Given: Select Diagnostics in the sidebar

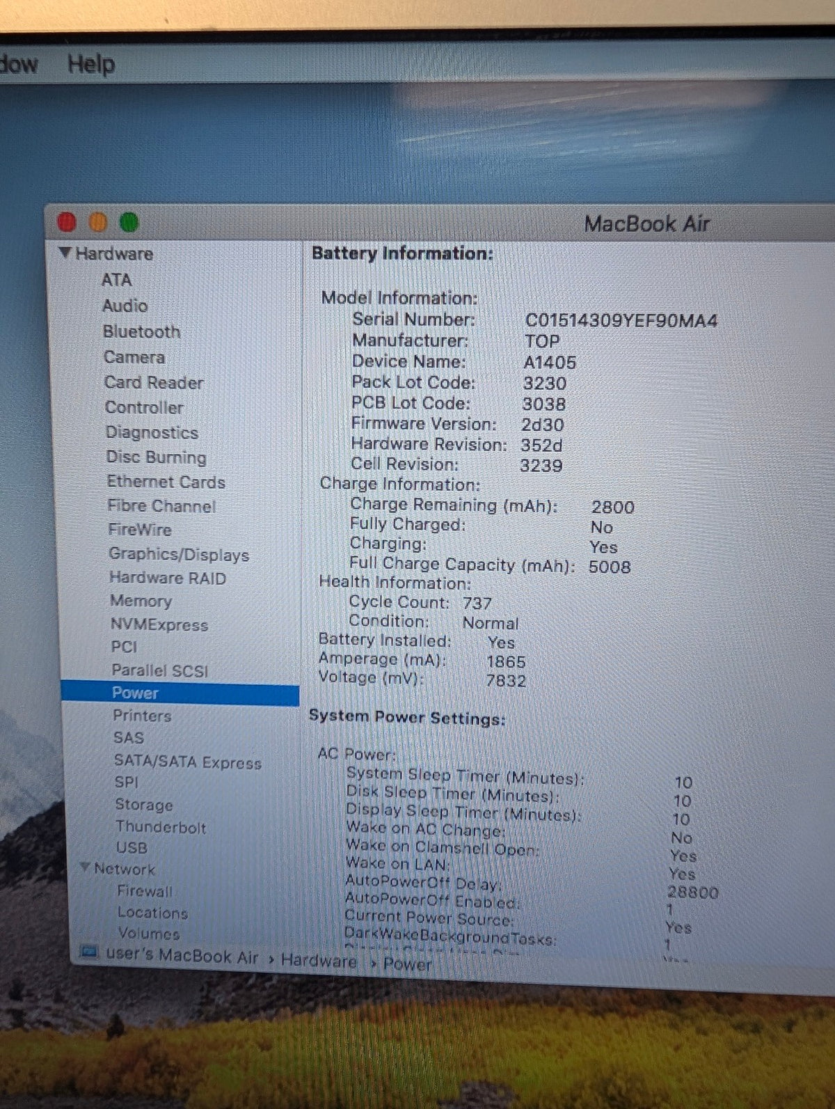Looking at the screenshot, I should pyautogui.click(x=152, y=432).
